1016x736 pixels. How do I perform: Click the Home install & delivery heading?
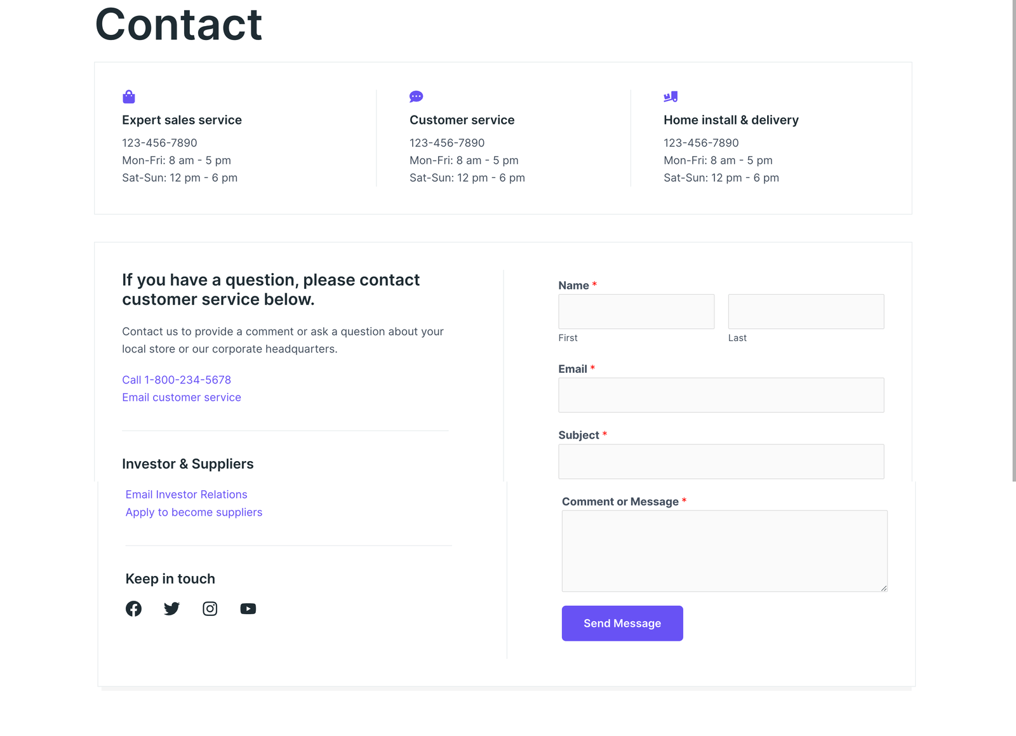tap(731, 120)
